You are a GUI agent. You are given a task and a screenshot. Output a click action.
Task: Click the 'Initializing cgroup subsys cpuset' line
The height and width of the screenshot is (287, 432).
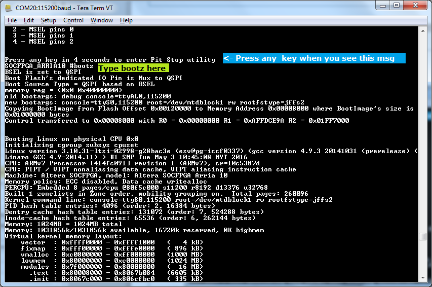(71, 145)
